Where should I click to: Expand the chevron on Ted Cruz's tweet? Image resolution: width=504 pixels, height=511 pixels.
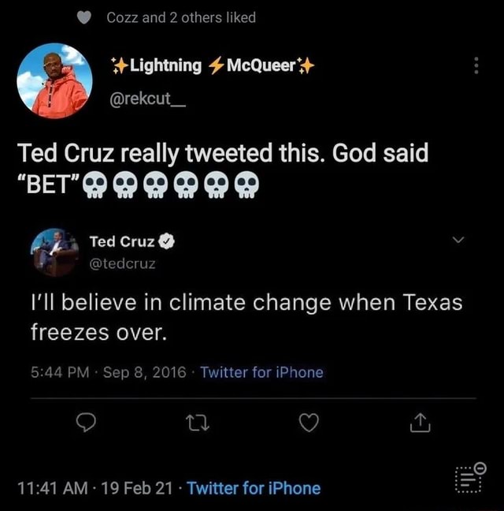click(460, 240)
